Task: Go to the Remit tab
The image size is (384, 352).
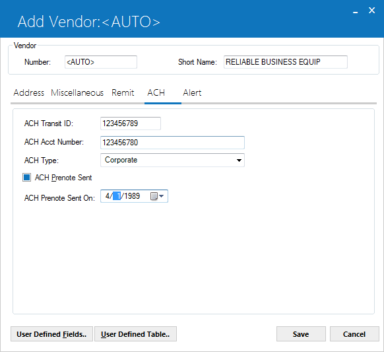Action: click(123, 92)
